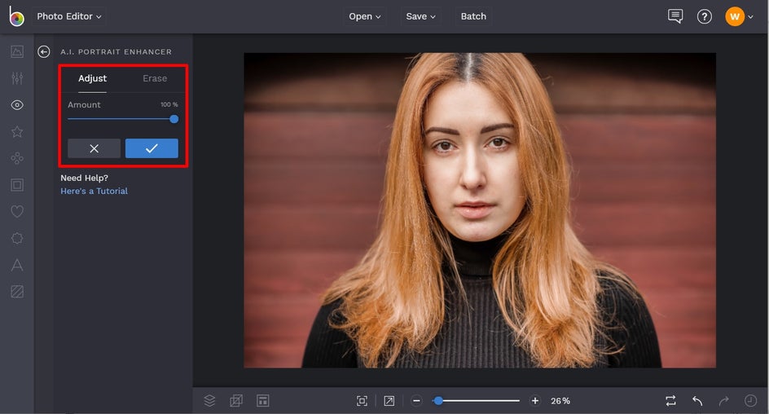Cancel the effect with X button

(x=94, y=148)
